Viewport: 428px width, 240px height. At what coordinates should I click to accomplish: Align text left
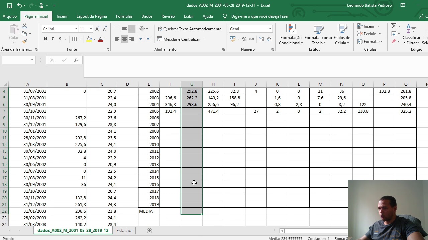117,39
